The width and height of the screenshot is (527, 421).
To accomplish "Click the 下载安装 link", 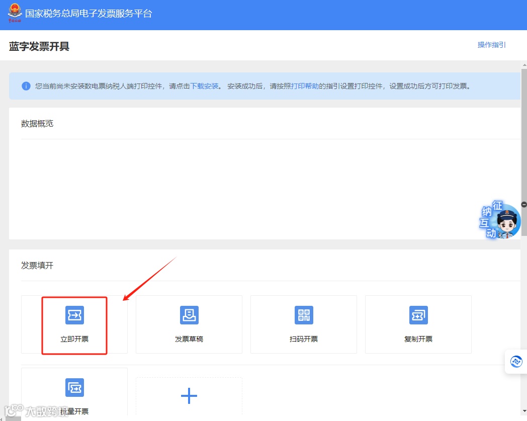I will click(204, 86).
